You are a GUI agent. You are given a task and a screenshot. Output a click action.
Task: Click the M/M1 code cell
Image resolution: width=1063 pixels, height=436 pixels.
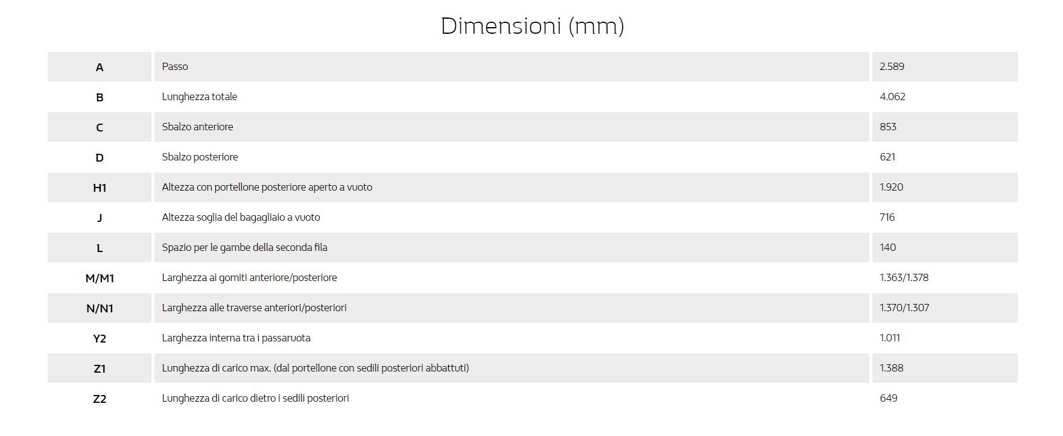[100, 278]
